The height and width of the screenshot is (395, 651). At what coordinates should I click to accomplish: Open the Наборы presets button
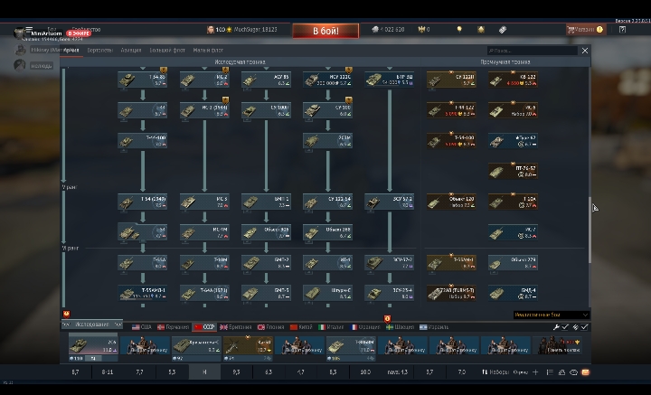pyautogui.click(x=495, y=372)
